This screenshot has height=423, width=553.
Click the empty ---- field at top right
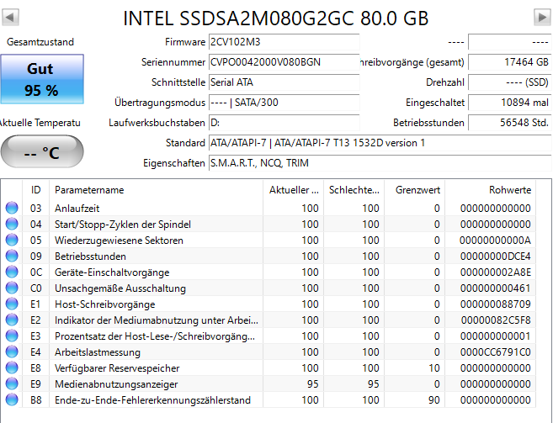tap(509, 42)
